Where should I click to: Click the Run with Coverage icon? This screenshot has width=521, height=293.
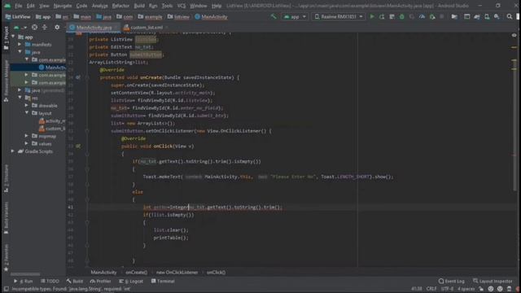tap(412, 16)
